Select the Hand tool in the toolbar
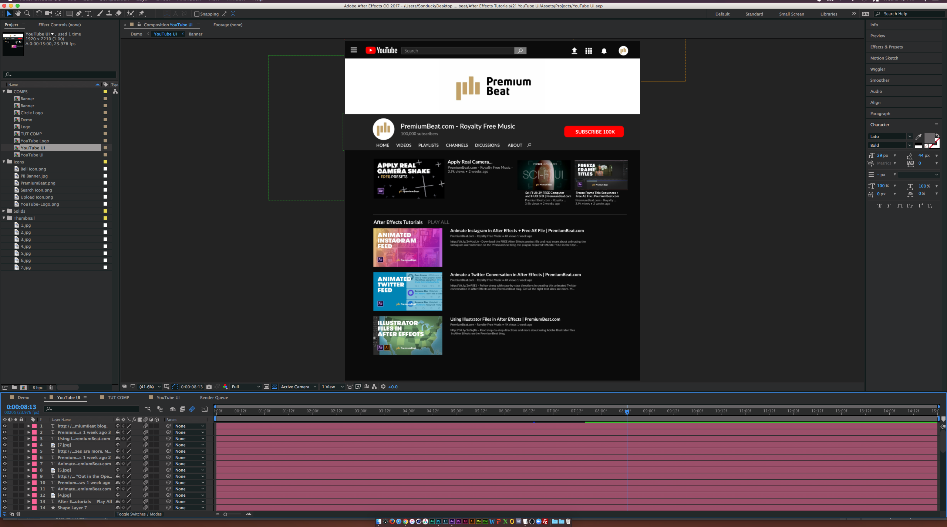 (x=18, y=14)
